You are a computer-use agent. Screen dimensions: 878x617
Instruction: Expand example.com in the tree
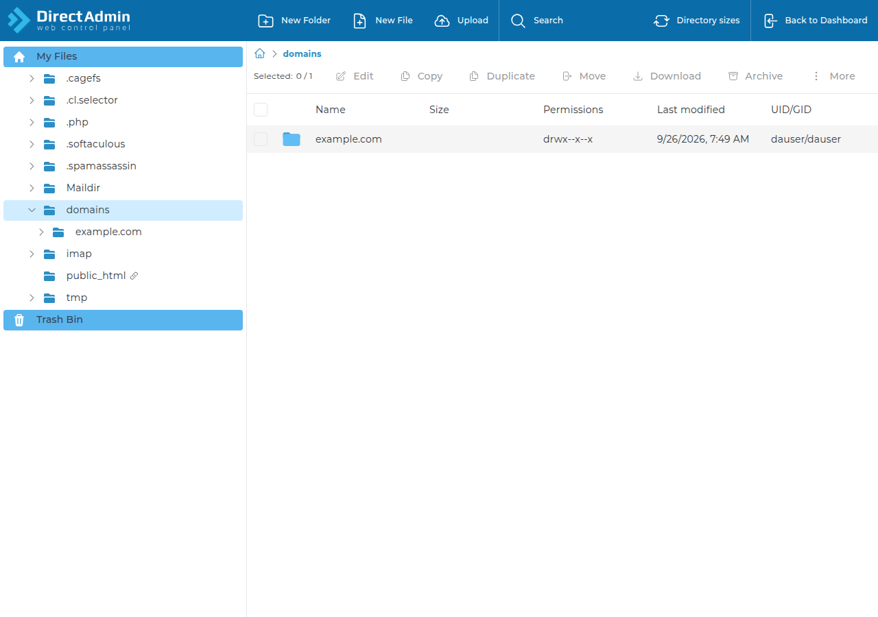pyautogui.click(x=41, y=232)
